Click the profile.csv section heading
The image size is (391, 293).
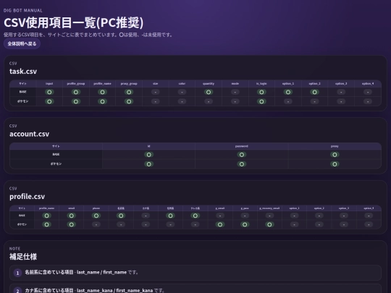(x=28, y=196)
